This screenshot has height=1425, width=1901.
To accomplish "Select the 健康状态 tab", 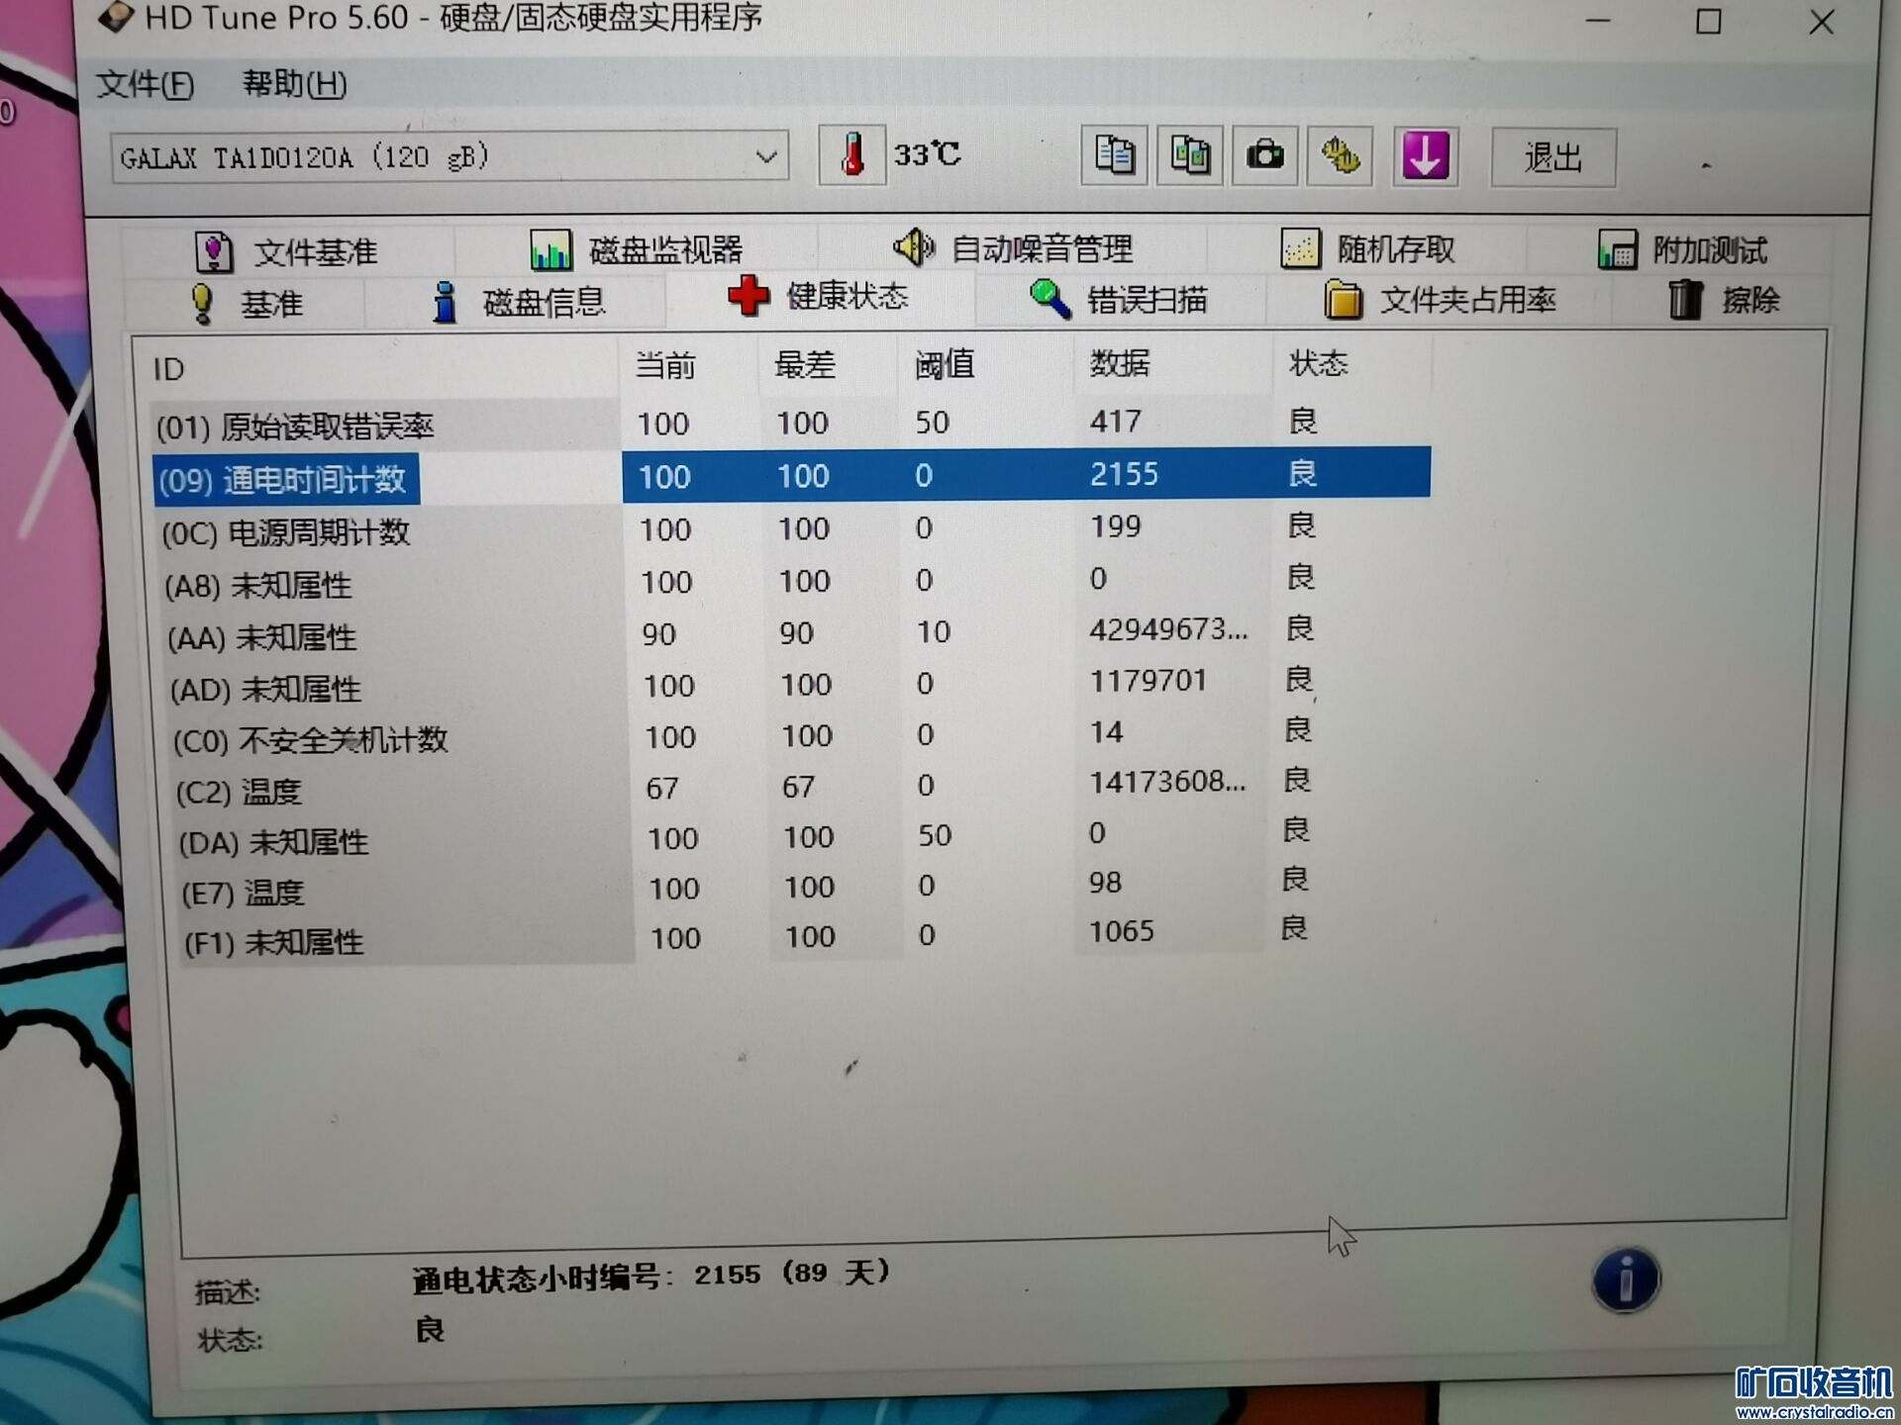I will click(x=818, y=296).
